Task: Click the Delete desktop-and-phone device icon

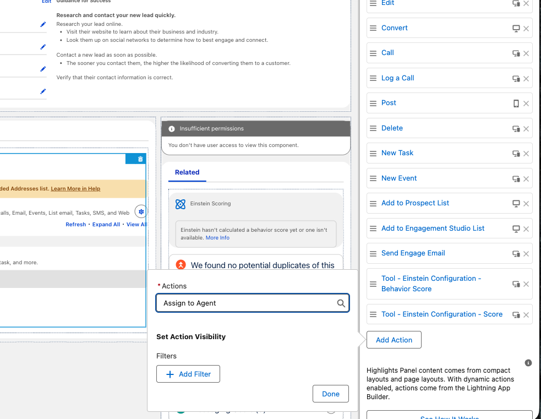Action: [x=516, y=129]
